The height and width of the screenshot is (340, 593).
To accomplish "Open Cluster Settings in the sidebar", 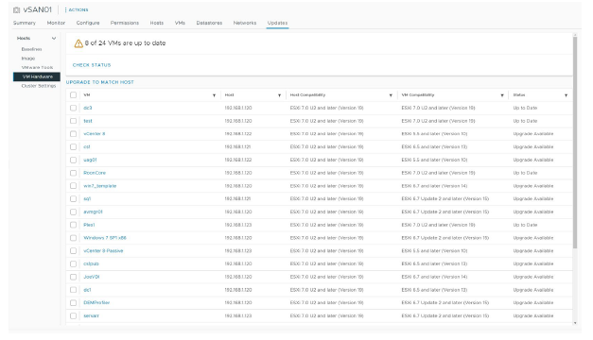I will coord(39,86).
